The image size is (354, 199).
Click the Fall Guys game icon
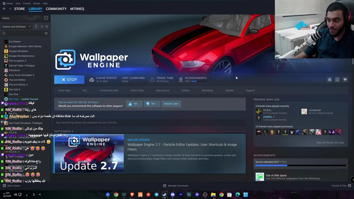pos(6,99)
